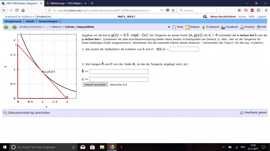Open the Inhalt menu

click(x=30, y=21)
